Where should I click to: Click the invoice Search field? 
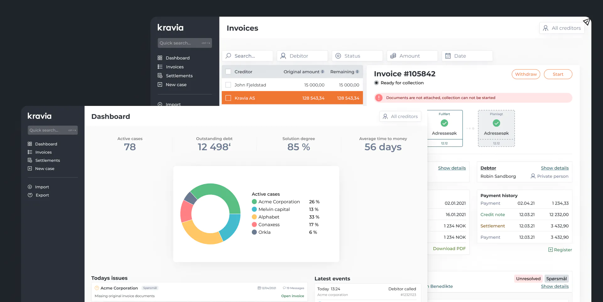coord(247,56)
